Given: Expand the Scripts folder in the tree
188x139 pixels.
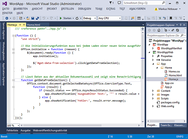Looking at the screenshot, I should (153, 99).
